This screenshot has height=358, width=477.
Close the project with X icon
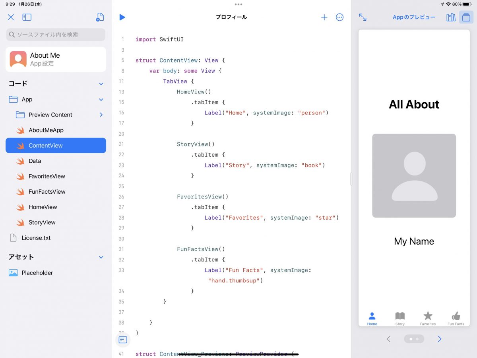pos(11,17)
